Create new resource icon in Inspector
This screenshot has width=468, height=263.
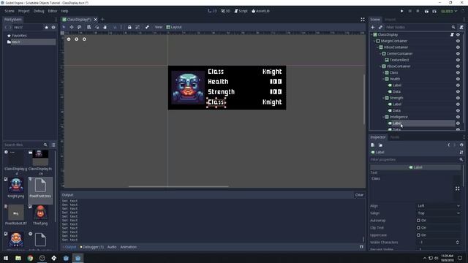373,145
